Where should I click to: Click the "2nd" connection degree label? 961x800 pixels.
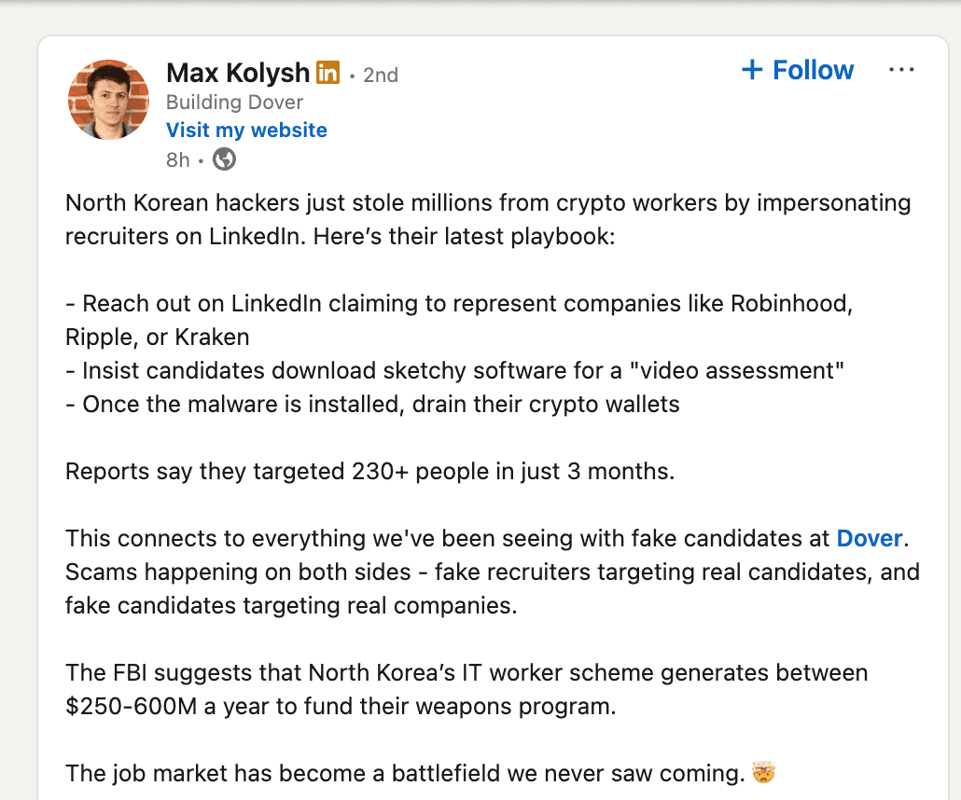[380, 75]
